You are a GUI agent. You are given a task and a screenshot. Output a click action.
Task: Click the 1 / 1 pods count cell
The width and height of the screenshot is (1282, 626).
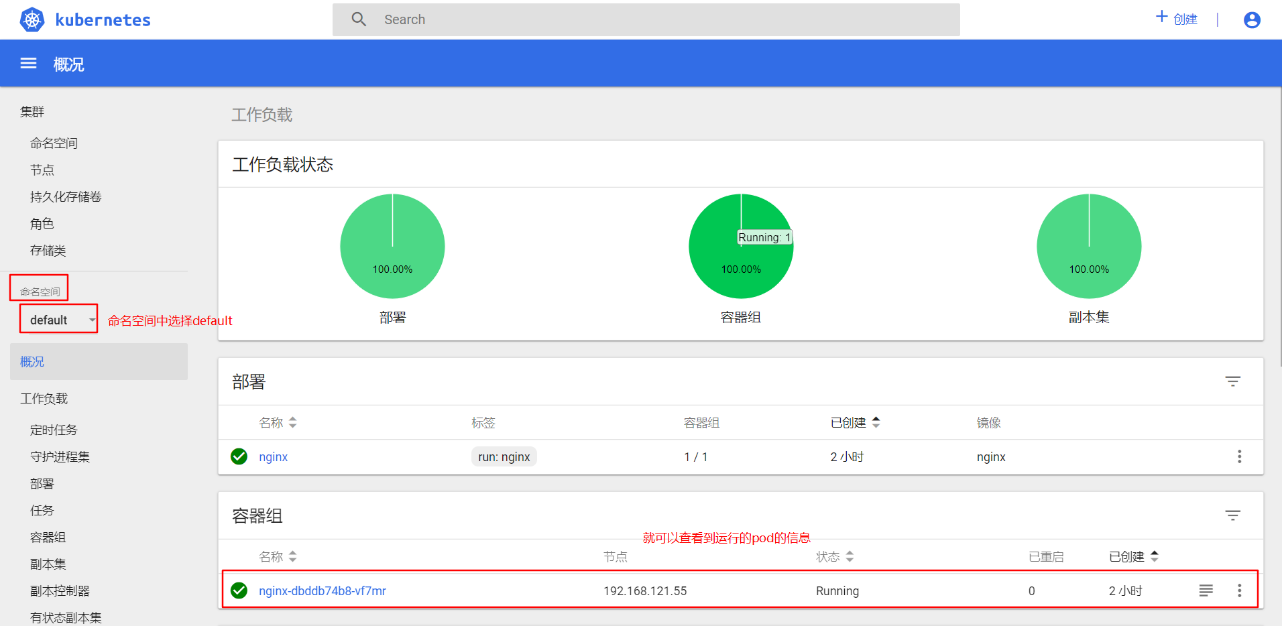click(696, 457)
